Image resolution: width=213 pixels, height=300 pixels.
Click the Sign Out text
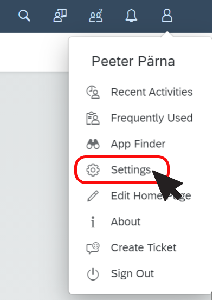tap(132, 273)
